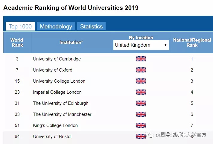This screenshot has width=213, height=144.
Task: Select world rank 64 cell
Action: tap(17, 137)
